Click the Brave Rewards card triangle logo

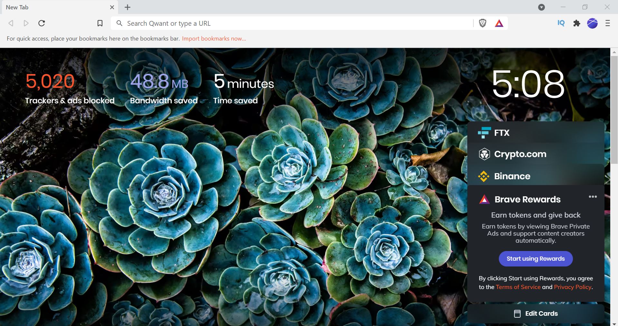coord(484,200)
